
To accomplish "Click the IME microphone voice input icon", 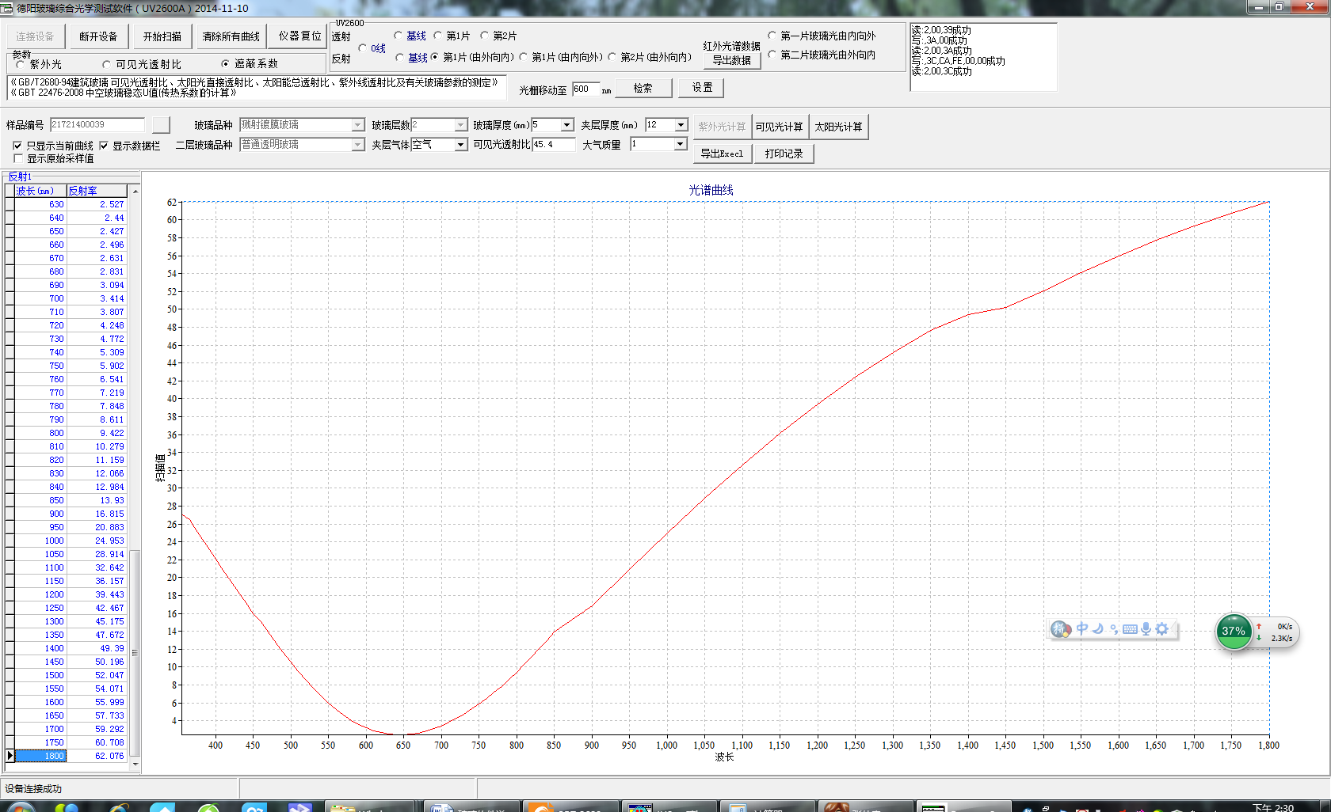I will click(1146, 629).
